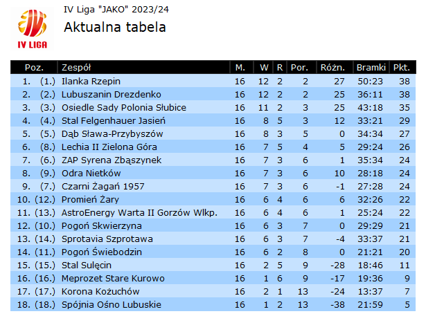The image size is (426, 316).
Task: Click the Zespół column header
Action: [x=76, y=67]
